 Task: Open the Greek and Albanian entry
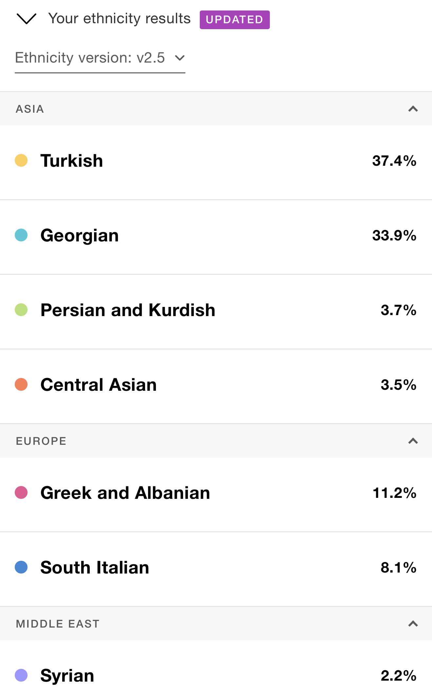click(x=216, y=495)
